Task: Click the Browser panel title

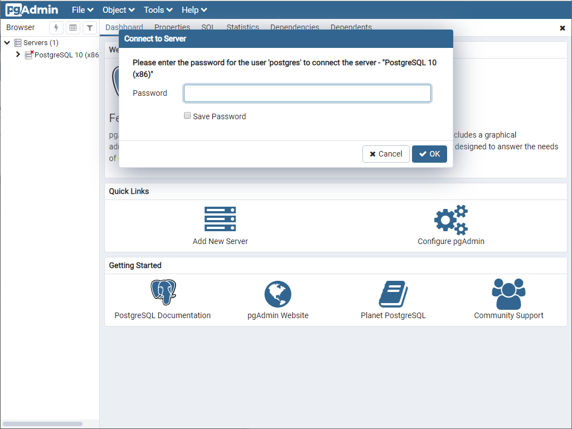Action: 21,27
